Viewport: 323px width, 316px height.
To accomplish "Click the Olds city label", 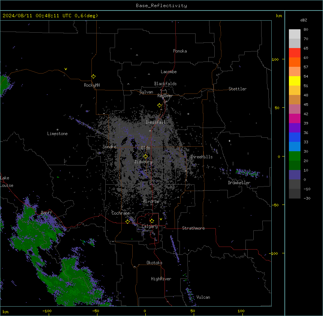I will pos(145,148).
